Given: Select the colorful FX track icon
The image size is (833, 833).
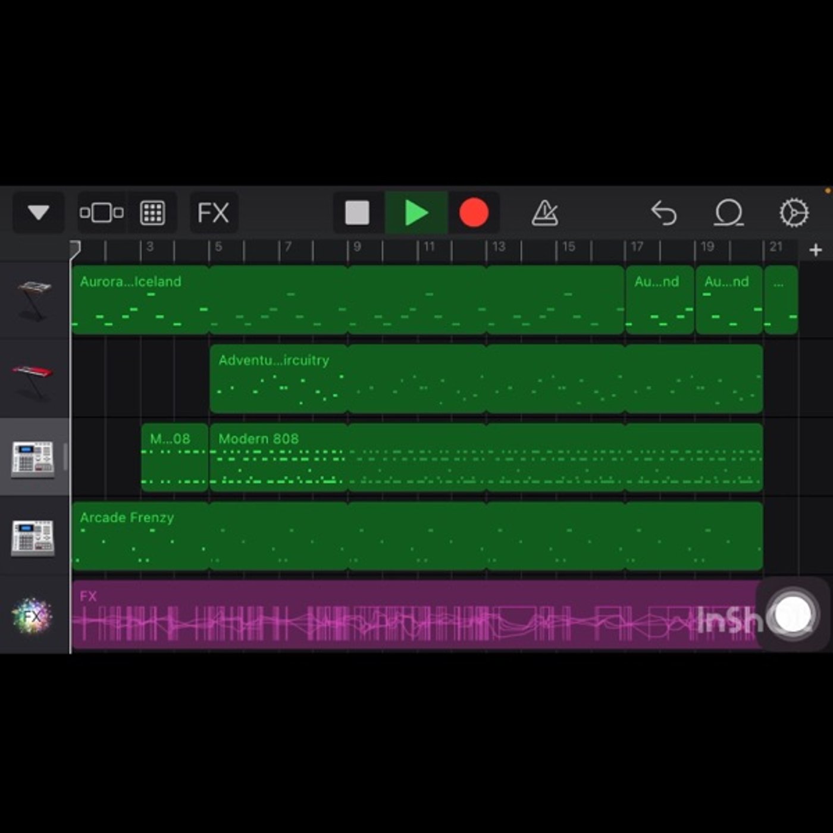Looking at the screenshot, I should point(33,616).
